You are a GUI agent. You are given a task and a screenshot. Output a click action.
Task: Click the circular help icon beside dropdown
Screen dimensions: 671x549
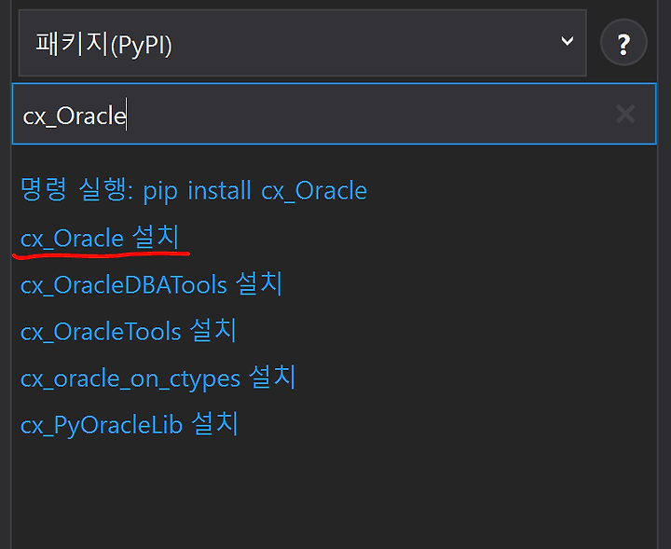623,42
